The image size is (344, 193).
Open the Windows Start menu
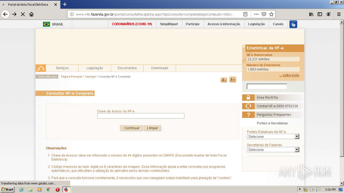tap(7, 190)
